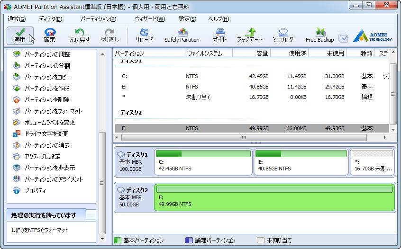The width and height of the screenshot is (401, 249).
Task: Click the リロード (Reload) toolbar icon
Action: tap(144, 36)
